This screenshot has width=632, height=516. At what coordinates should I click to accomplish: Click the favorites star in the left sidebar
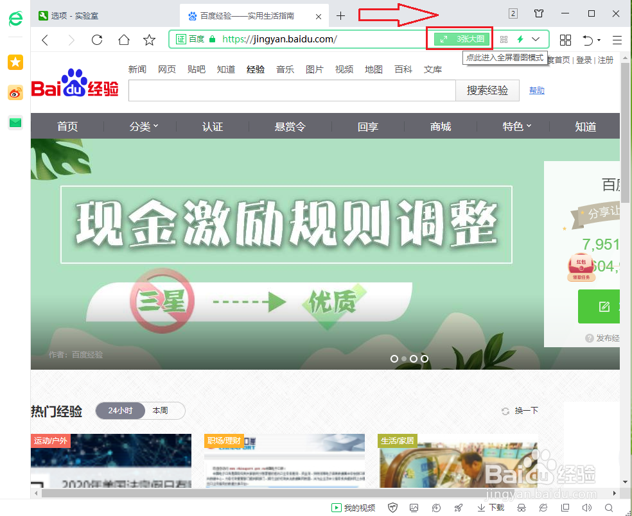coord(15,62)
